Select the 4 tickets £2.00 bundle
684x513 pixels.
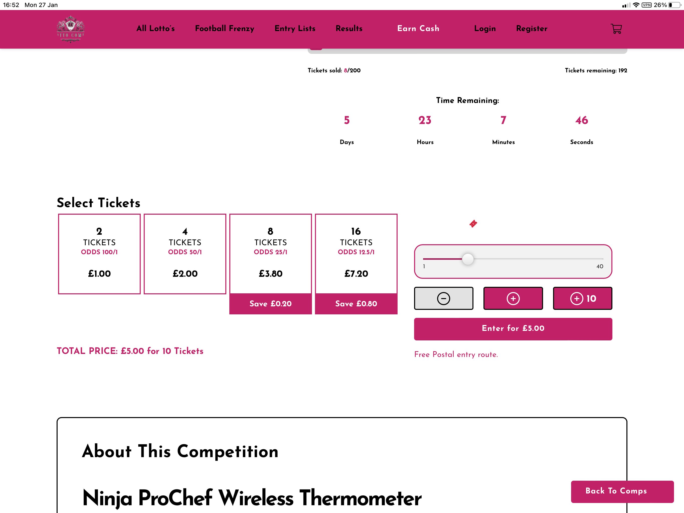tap(185, 254)
